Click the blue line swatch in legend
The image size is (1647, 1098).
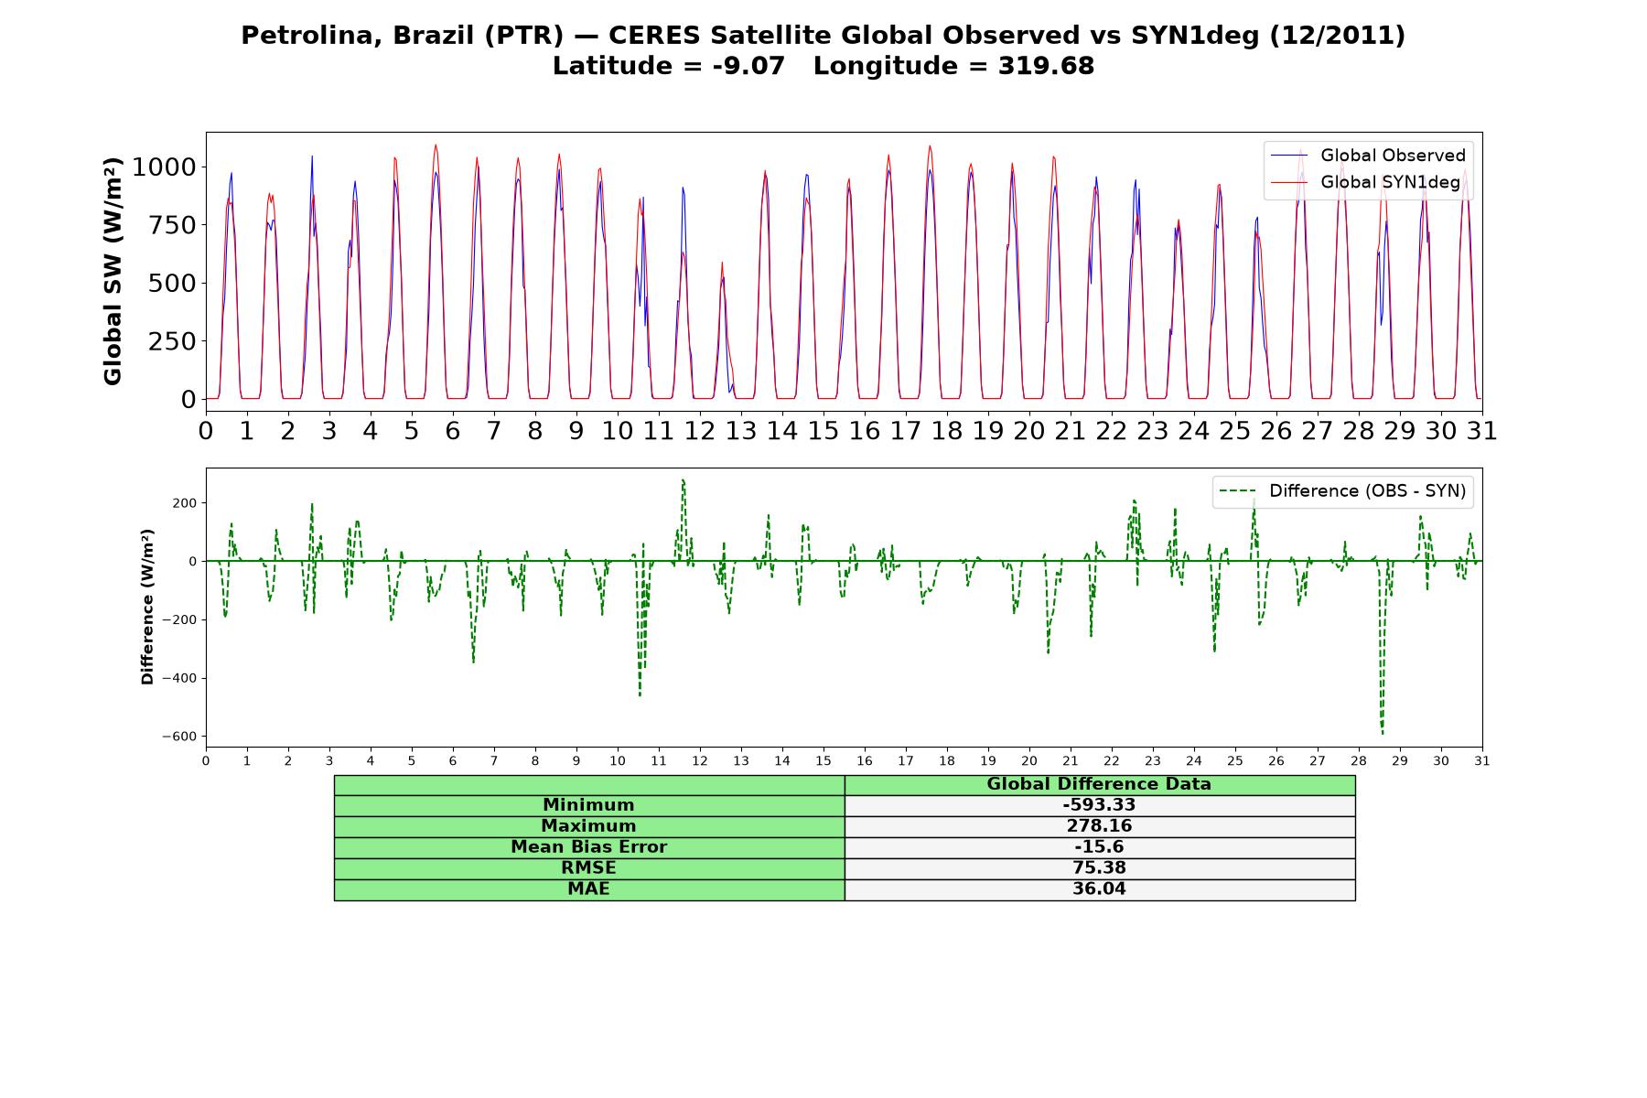tap(1290, 156)
